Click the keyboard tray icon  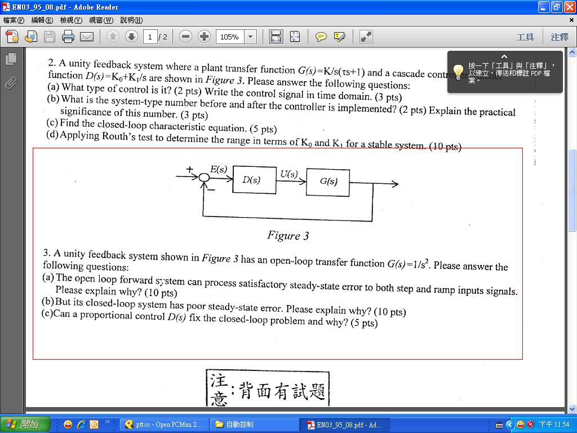(x=499, y=425)
